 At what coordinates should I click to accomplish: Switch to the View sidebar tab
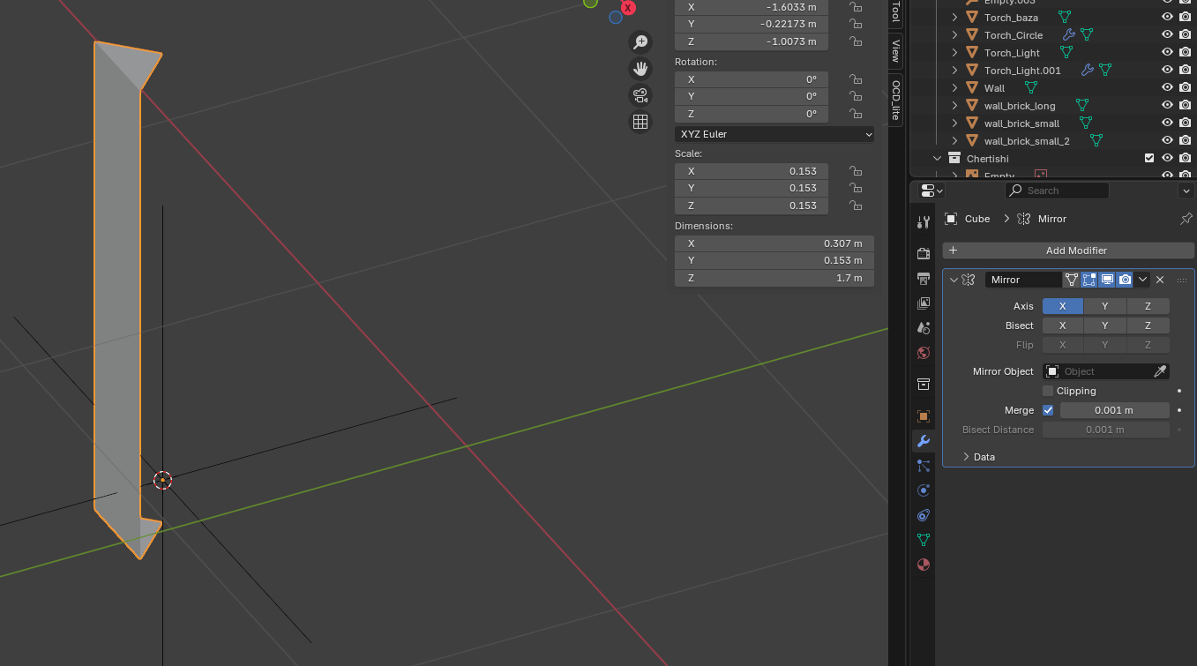pyautogui.click(x=895, y=50)
